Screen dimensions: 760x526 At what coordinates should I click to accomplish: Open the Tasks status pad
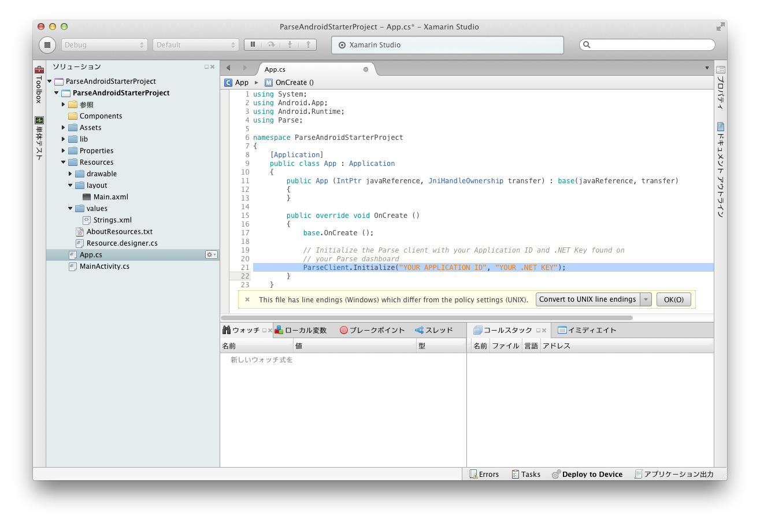(x=526, y=474)
